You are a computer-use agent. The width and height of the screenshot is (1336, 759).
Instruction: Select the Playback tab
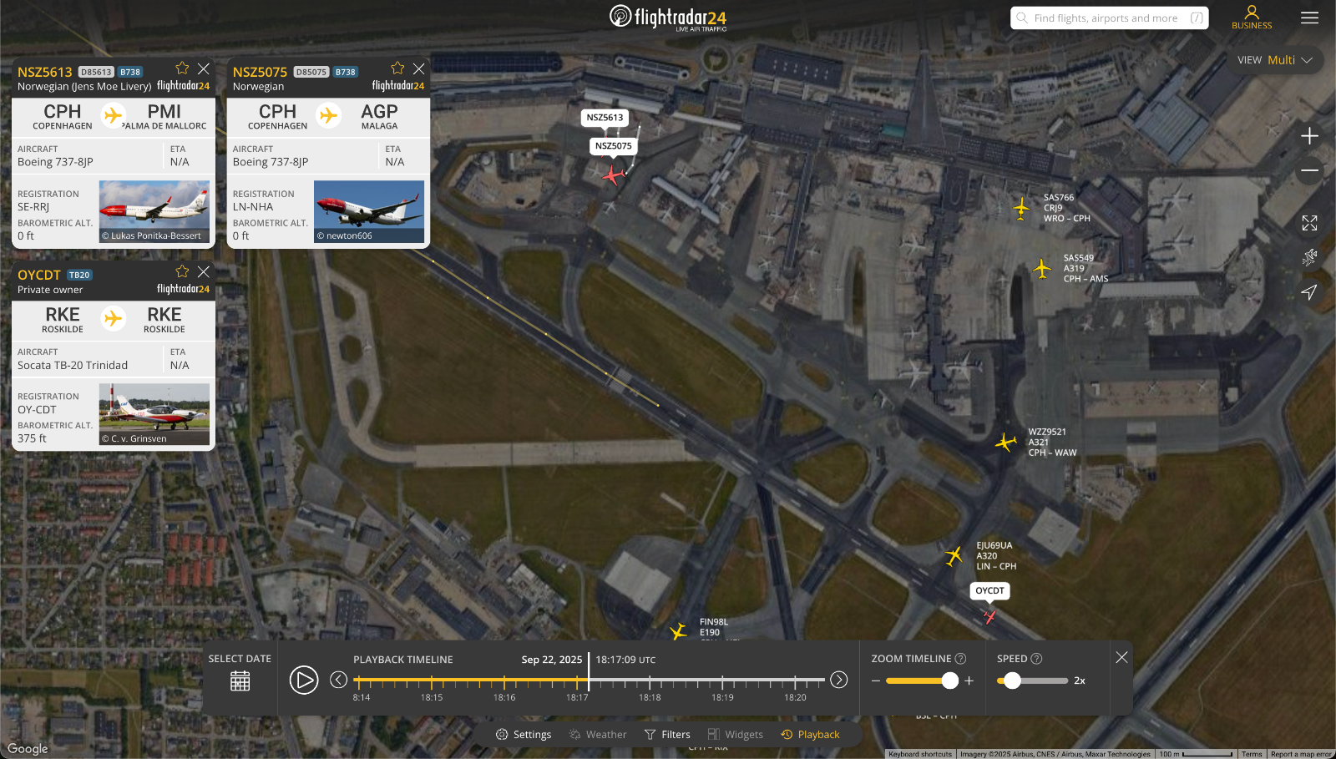tap(810, 735)
